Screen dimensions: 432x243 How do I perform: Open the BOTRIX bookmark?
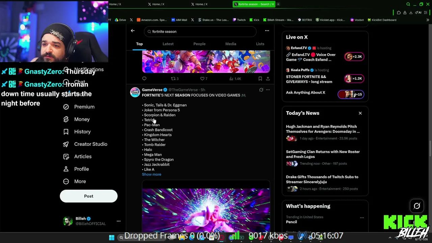pos(305,20)
